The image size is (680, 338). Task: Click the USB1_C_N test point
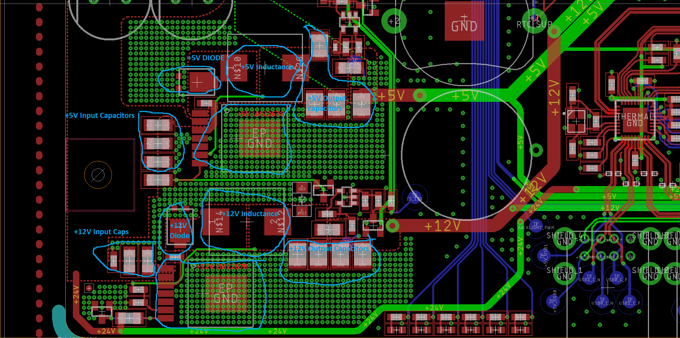tap(589, 278)
